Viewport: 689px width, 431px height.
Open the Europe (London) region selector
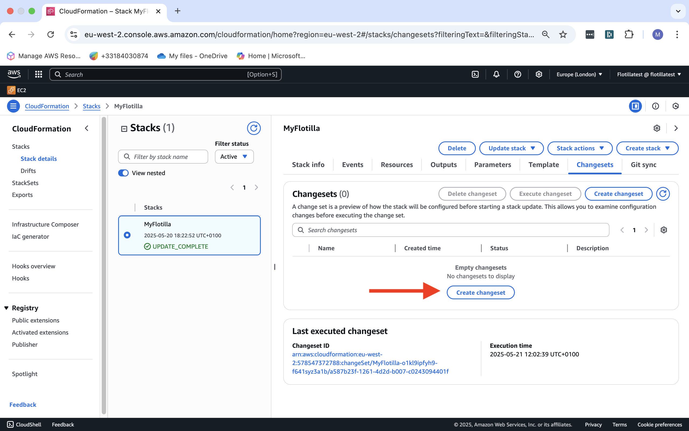[579, 74]
